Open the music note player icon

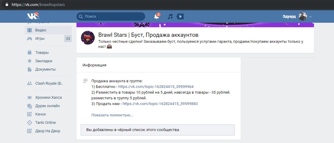[170, 16]
